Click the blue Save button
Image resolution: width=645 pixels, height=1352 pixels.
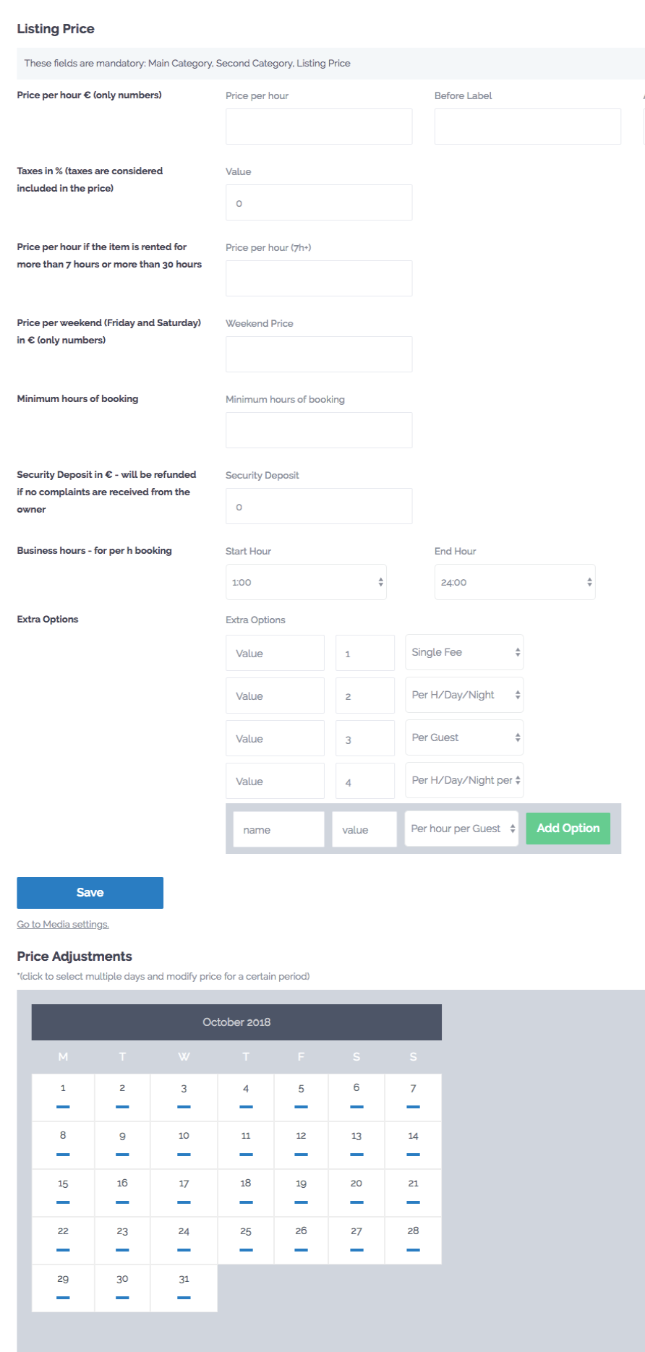pyautogui.click(x=90, y=893)
